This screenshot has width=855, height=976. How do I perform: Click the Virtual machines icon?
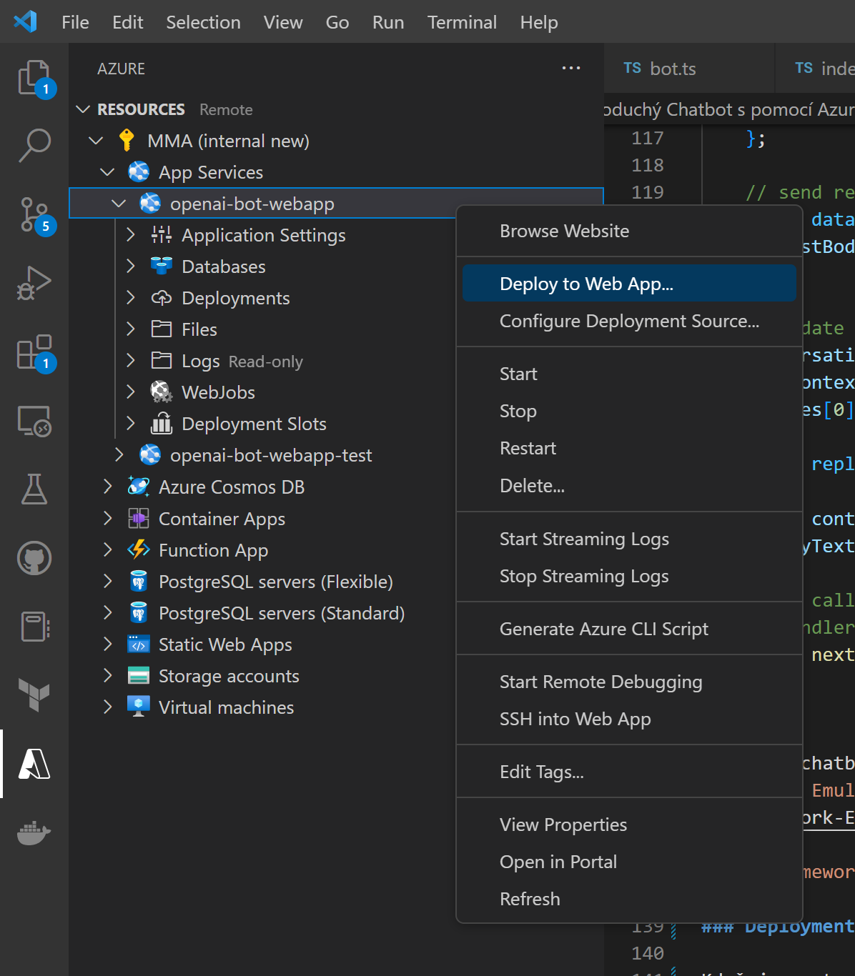tap(138, 707)
